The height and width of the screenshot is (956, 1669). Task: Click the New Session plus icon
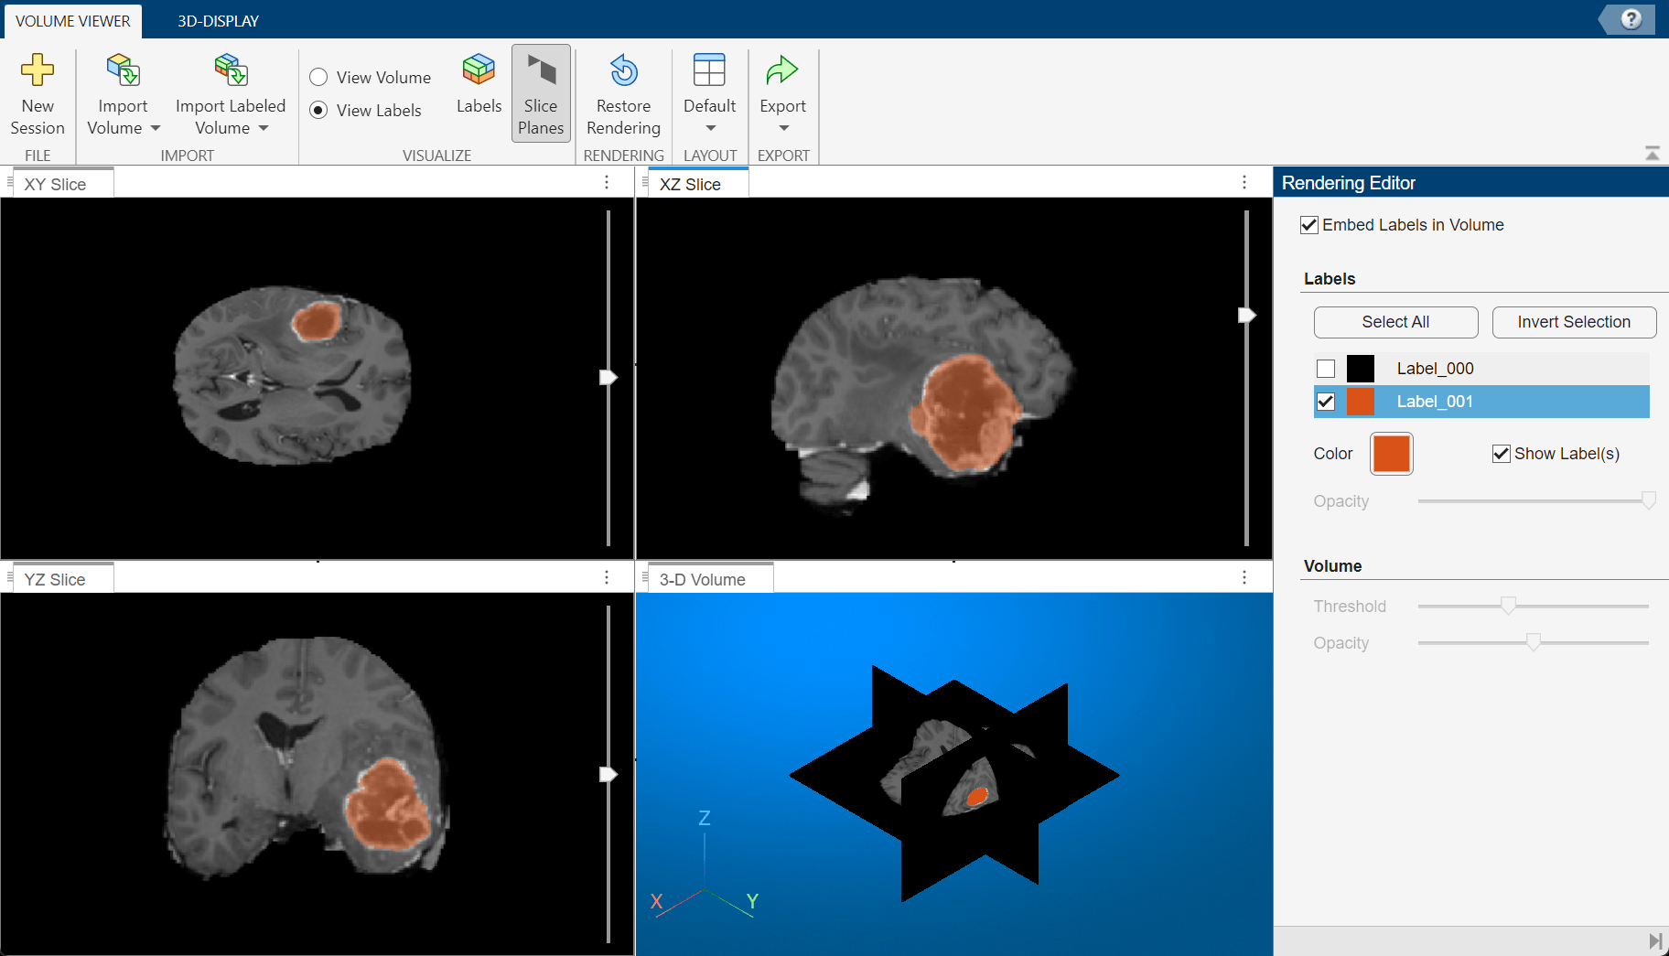pos(38,70)
